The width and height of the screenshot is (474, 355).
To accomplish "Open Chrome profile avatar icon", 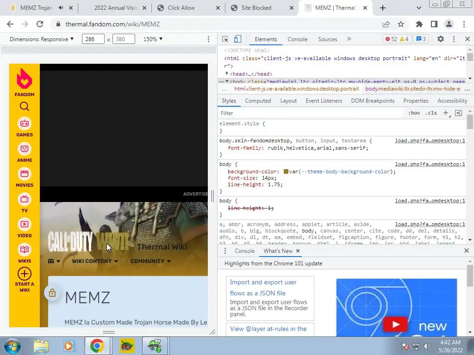I will pyautogui.click(x=449, y=24).
